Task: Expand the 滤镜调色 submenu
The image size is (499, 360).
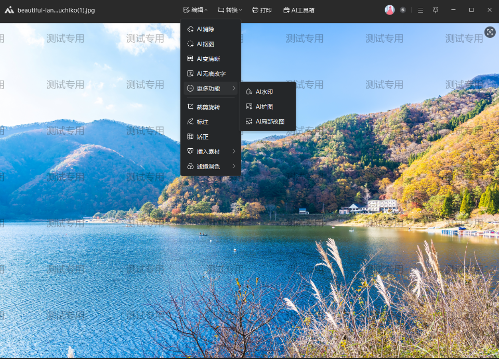Action: (211, 166)
